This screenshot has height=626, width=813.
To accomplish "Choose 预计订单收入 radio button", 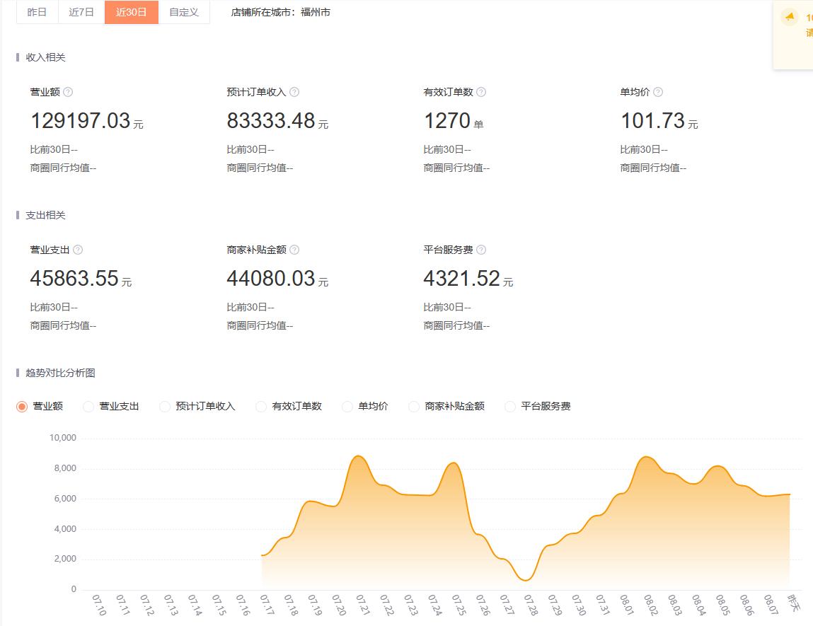I will tap(165, 407).
